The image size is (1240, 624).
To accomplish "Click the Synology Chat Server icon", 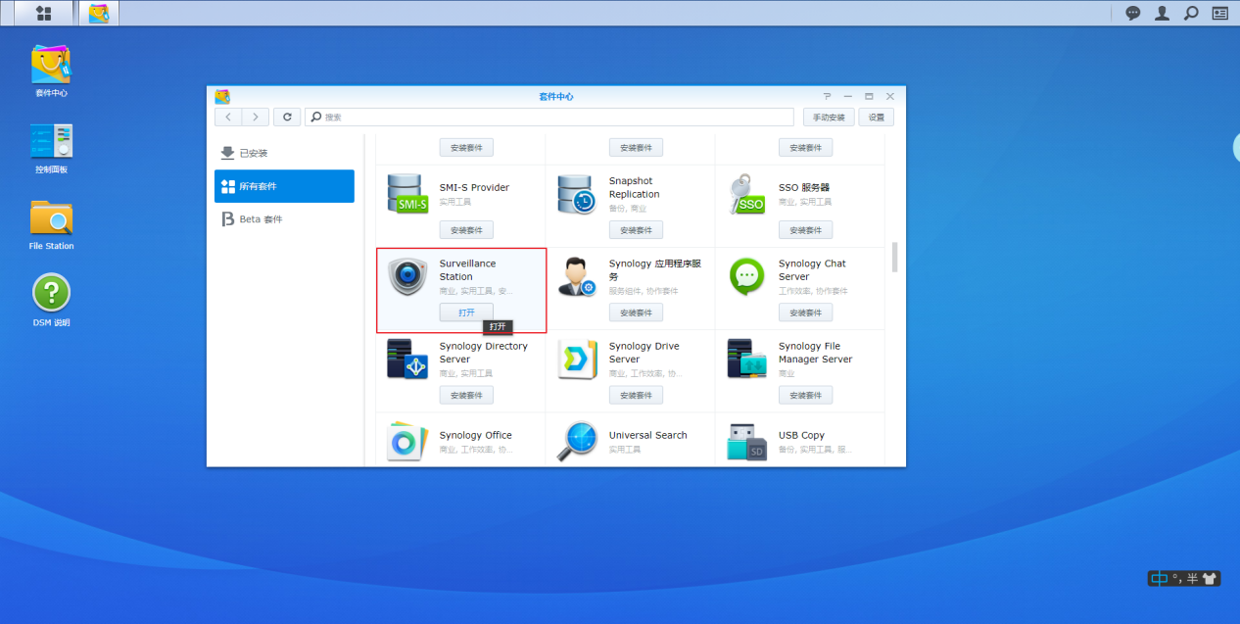I will pos(746,277).
